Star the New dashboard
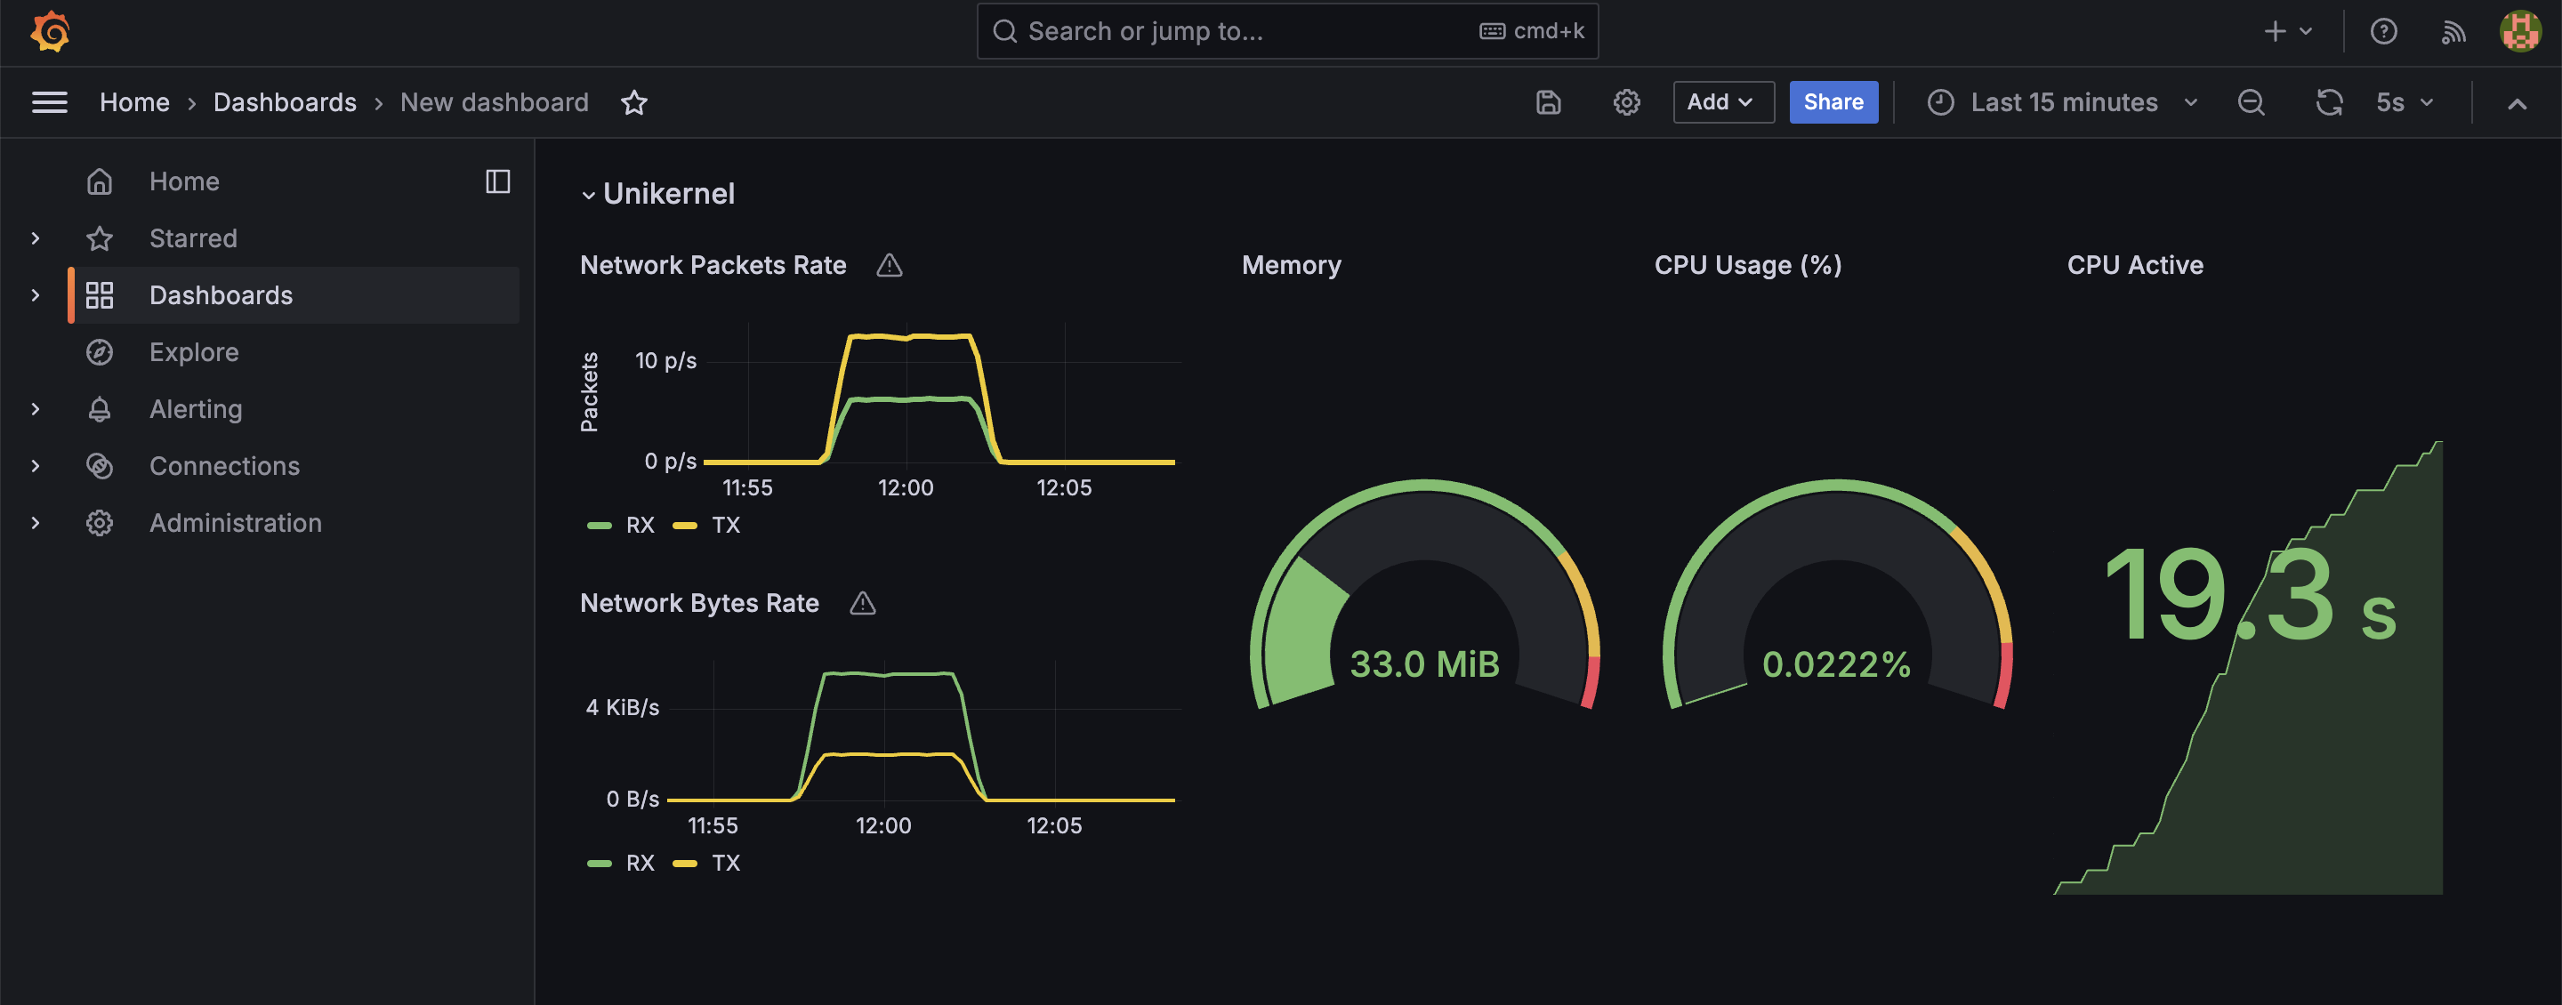Screen dimensions: 2562x1005 click(634, 102)
